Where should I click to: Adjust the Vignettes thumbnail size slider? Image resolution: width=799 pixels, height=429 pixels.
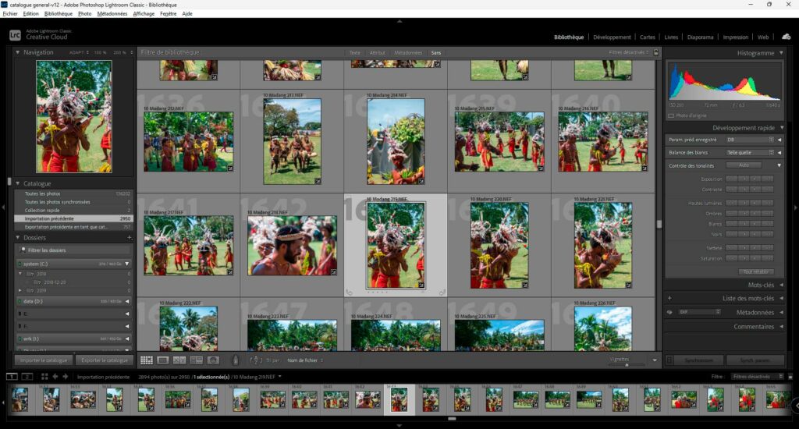(x=628, y=364)
